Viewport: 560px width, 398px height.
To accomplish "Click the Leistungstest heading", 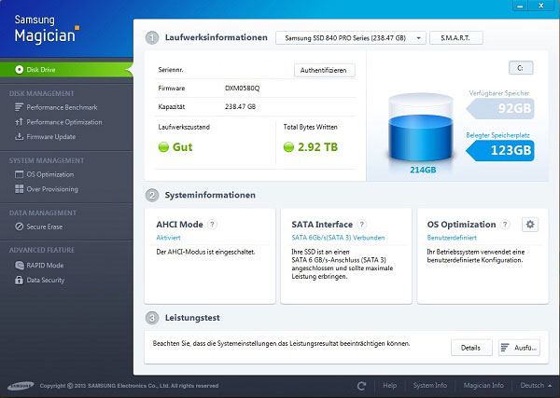I will click(x=192, y=318).
